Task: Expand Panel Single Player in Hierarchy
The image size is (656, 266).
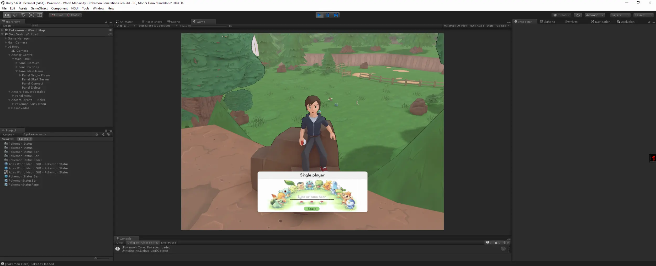Action: 20,75
